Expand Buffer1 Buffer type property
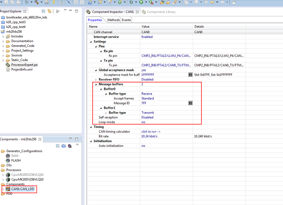This screenshot has height=205, width=283. 106,113
